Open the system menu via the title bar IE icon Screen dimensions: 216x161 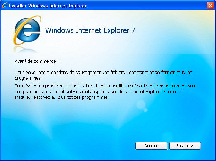(5, 6)
